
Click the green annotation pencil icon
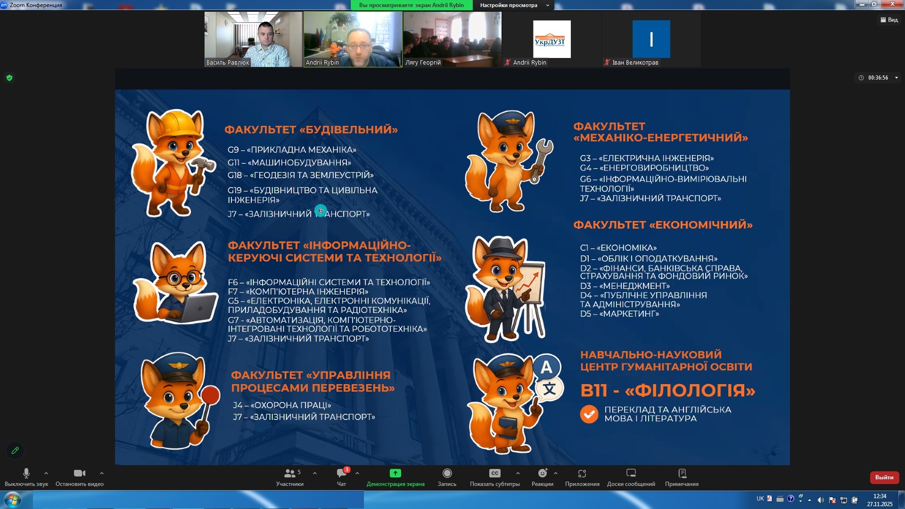pos(15,451)
